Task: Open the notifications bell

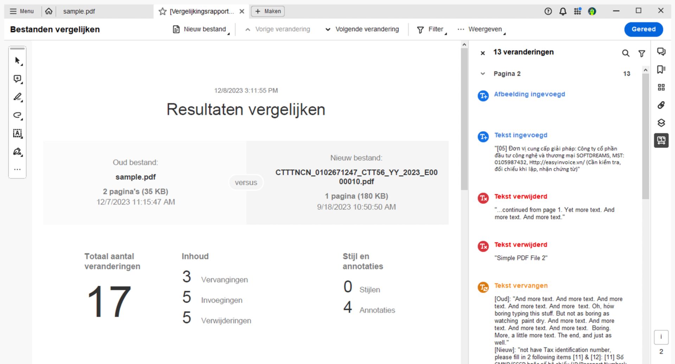Action: (563, 11)
